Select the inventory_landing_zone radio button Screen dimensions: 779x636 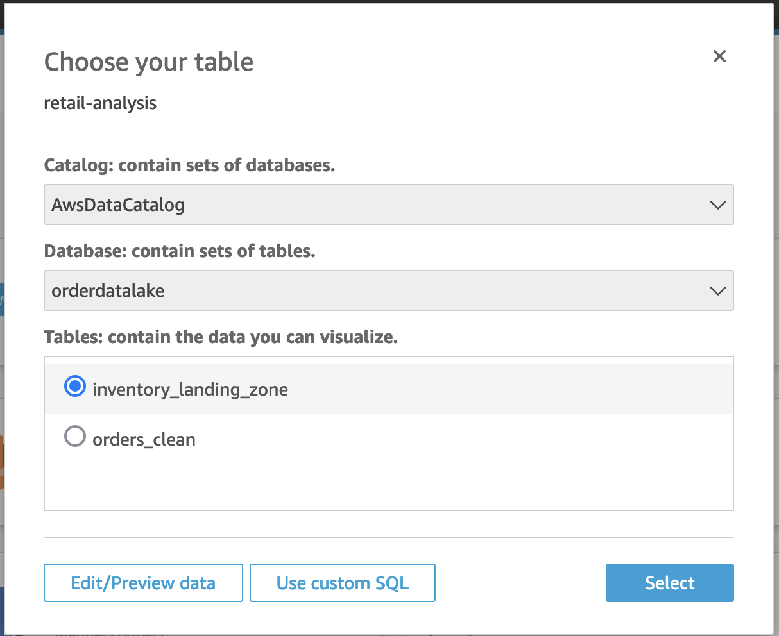coord(75,387)
